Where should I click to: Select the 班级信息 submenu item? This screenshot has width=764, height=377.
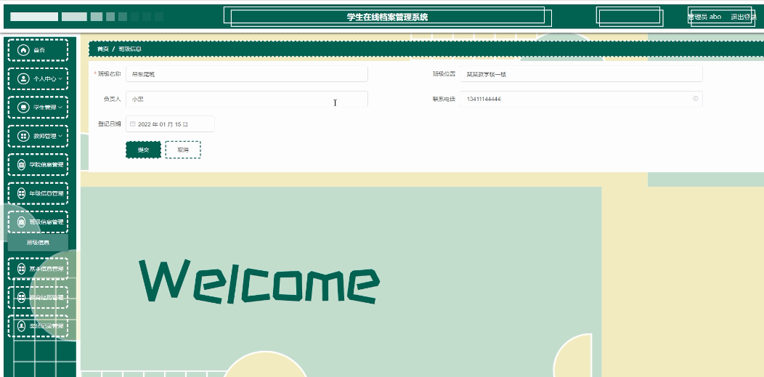pos(38,242)
